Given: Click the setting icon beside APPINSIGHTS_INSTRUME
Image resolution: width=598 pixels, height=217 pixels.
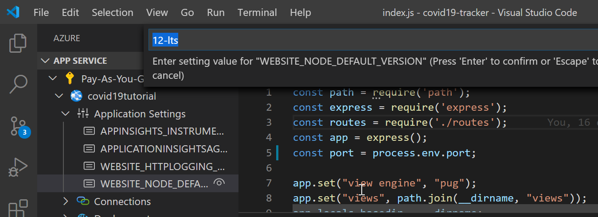Looking at the screenshot, I should pyautogui.click(x=89, y=131).
